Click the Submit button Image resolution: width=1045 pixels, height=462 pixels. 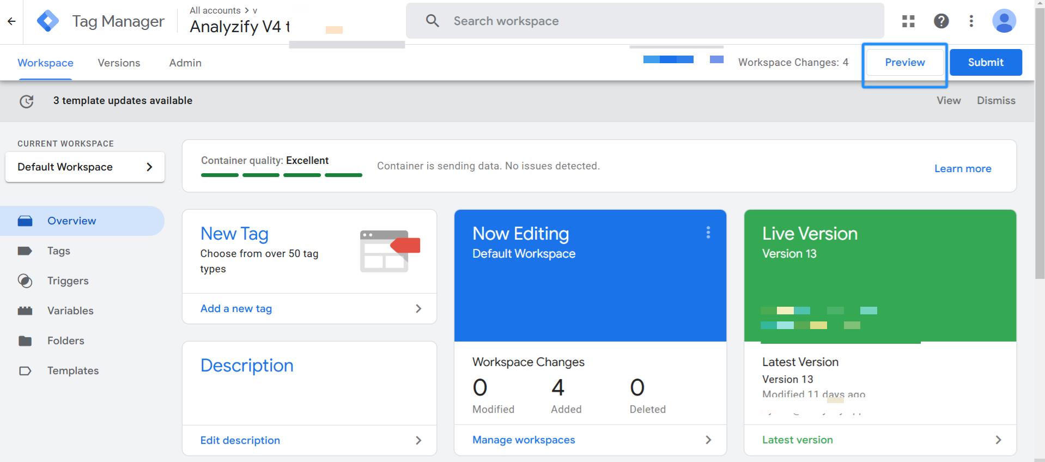click(x=986, y=63)
